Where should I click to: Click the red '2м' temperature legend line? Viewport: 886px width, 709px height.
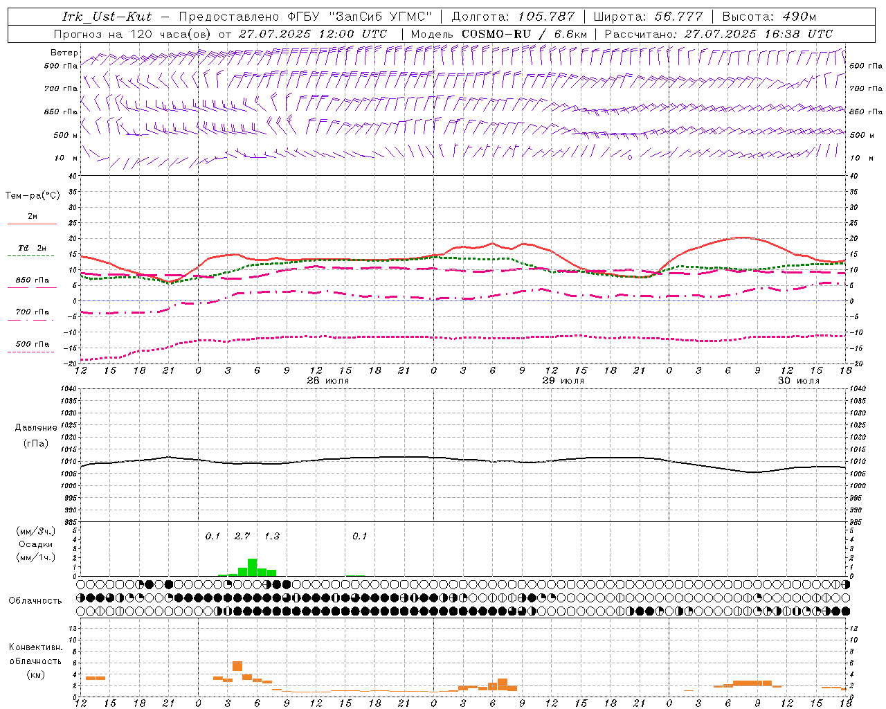click(33, 224)
